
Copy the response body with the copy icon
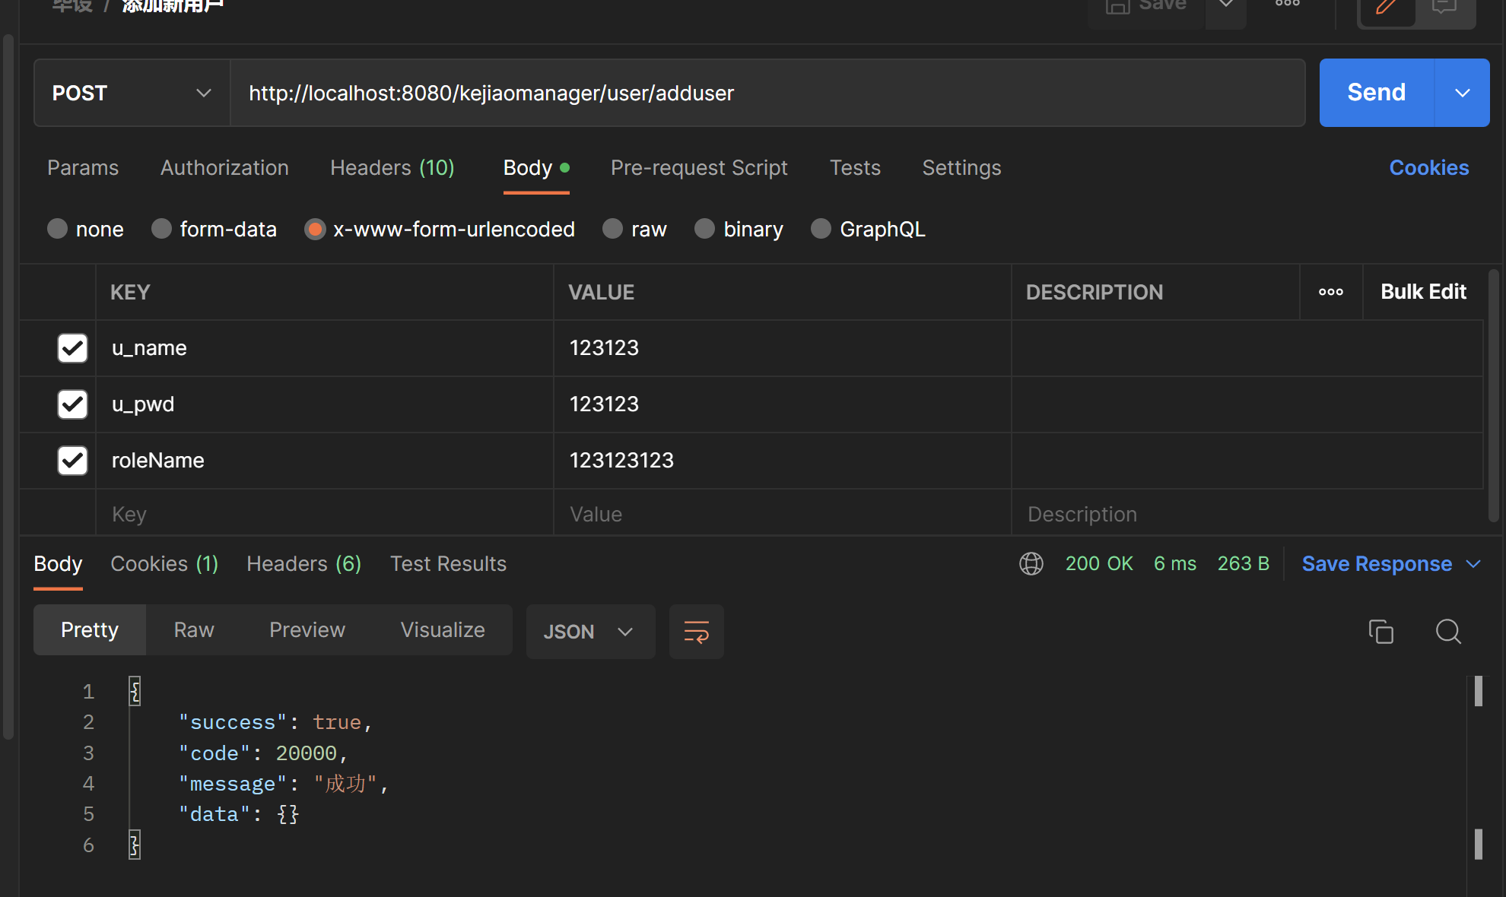click(x=1380, y=631)
